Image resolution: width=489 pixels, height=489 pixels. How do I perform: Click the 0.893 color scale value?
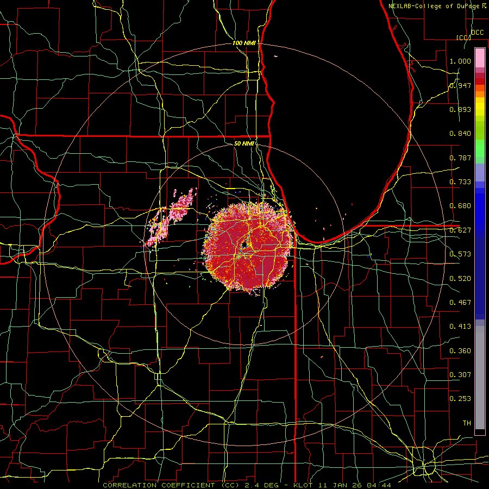pos(460,109)
